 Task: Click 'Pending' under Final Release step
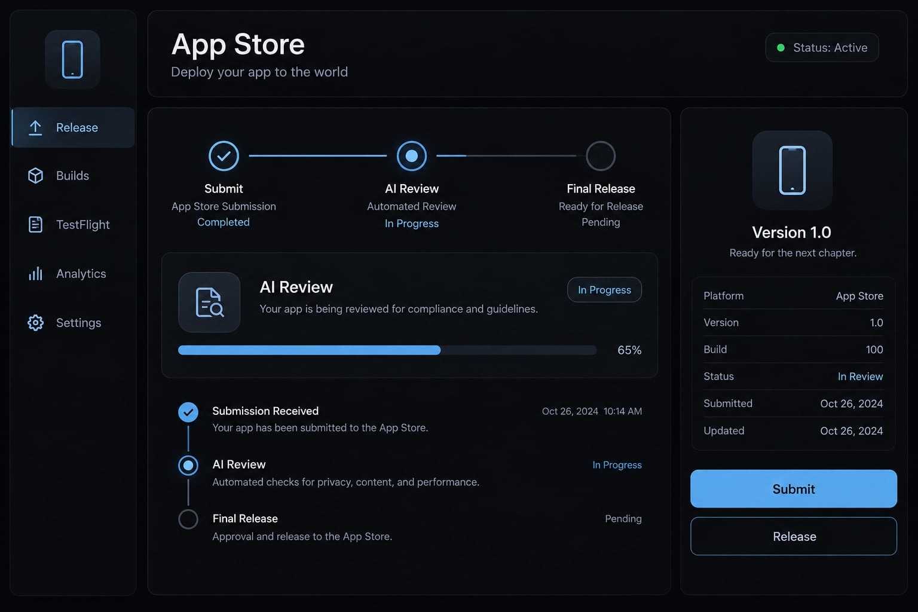601,222
